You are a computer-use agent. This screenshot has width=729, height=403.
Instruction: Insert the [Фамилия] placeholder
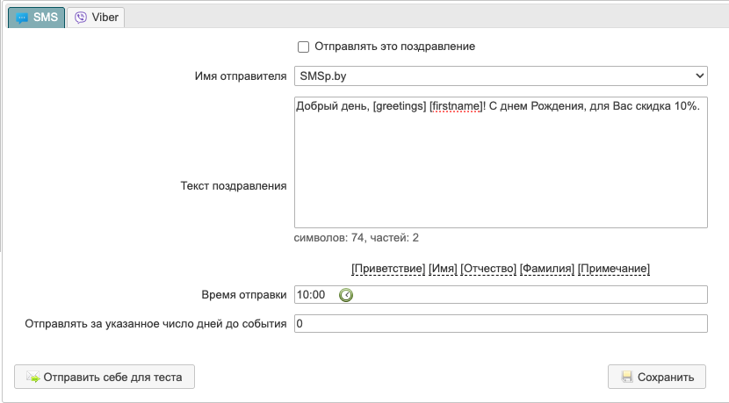pyautogui.click(x=547, y=268)
